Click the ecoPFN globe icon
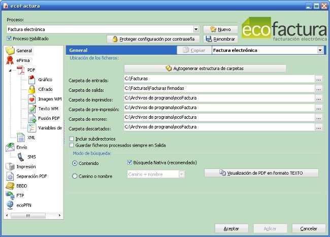Image resolution: width=330 pixels, height=237 pixels. pyautogui.click(x=10, y=205)
